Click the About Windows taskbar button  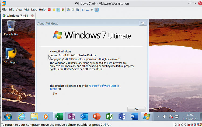147,117
